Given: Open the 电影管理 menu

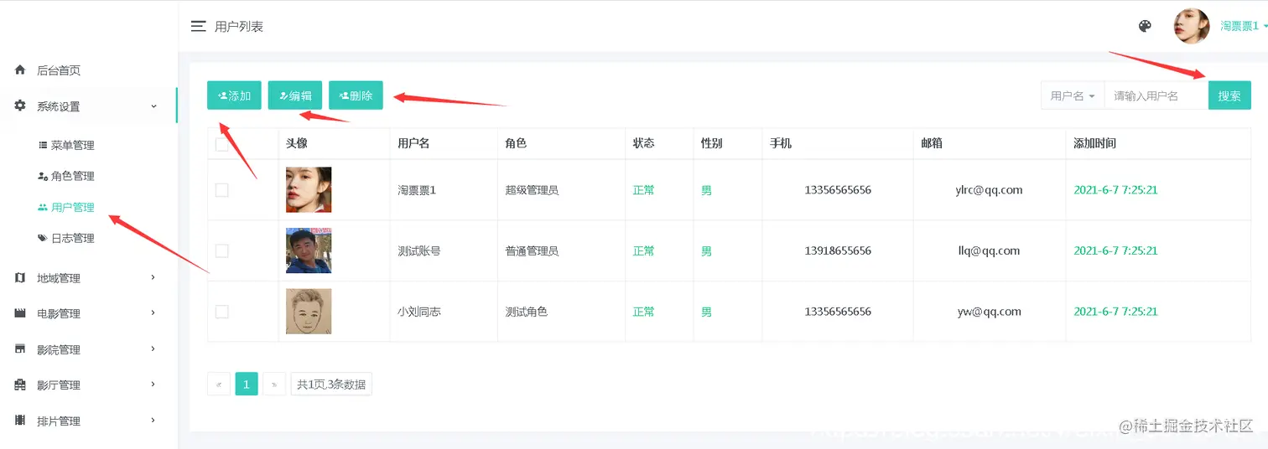Looking at the screenshot, I should 59,313.
